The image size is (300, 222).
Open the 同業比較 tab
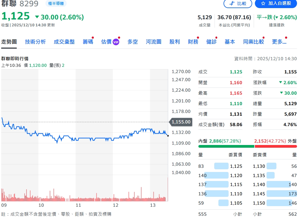click(x=253, y=42)
